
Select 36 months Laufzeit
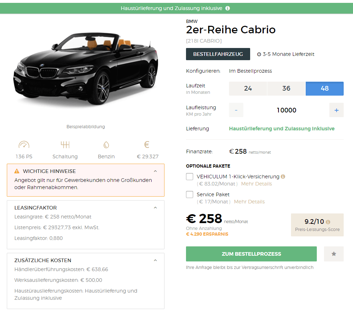pos(286,88)
